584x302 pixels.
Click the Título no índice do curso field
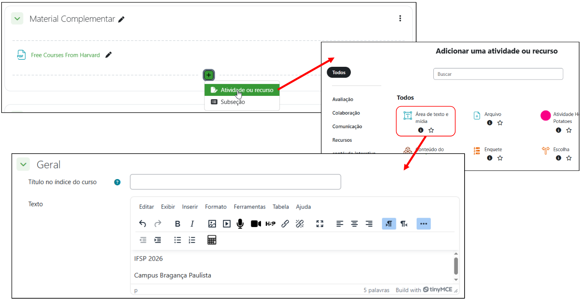236,182
